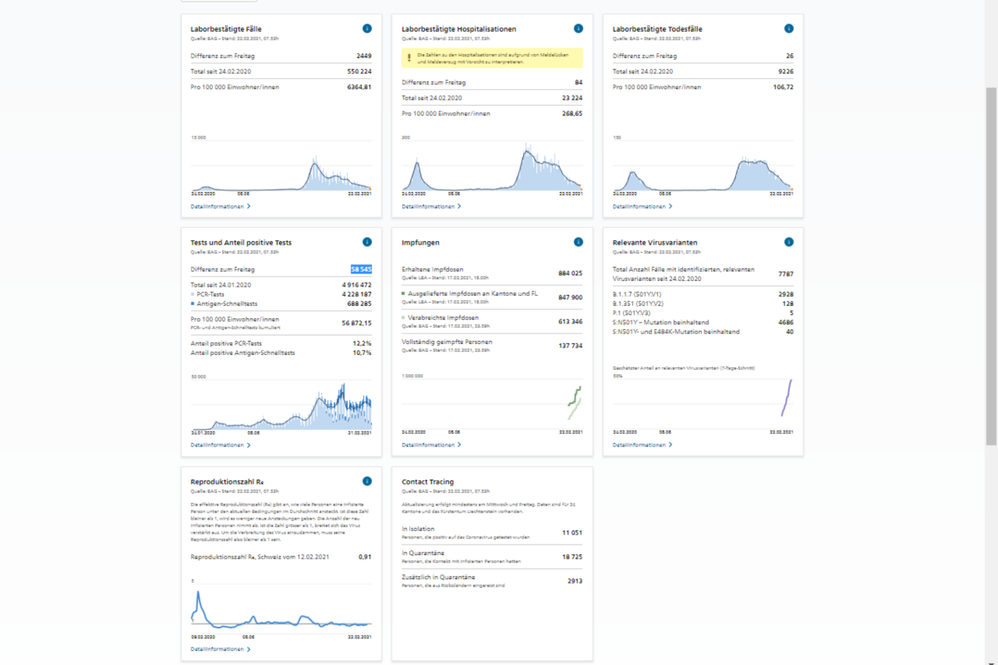Click deaths total value 9226

click(786, 71)
